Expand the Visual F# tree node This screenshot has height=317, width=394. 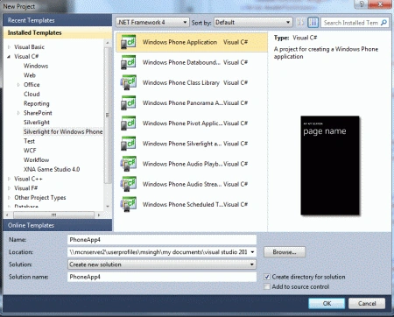[x=9, y=188]
